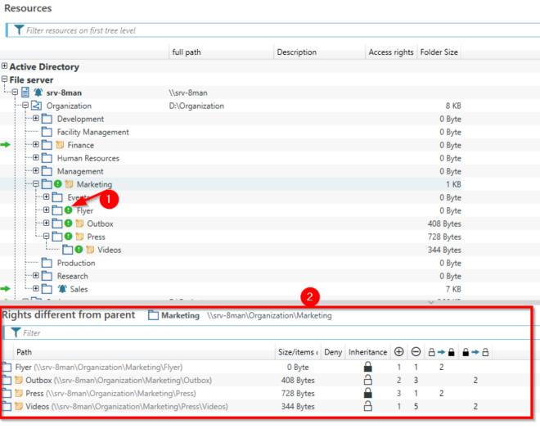Collapse the Press folder
The height and width of the screenshot is (429, 540).
(x=47, y=237)
